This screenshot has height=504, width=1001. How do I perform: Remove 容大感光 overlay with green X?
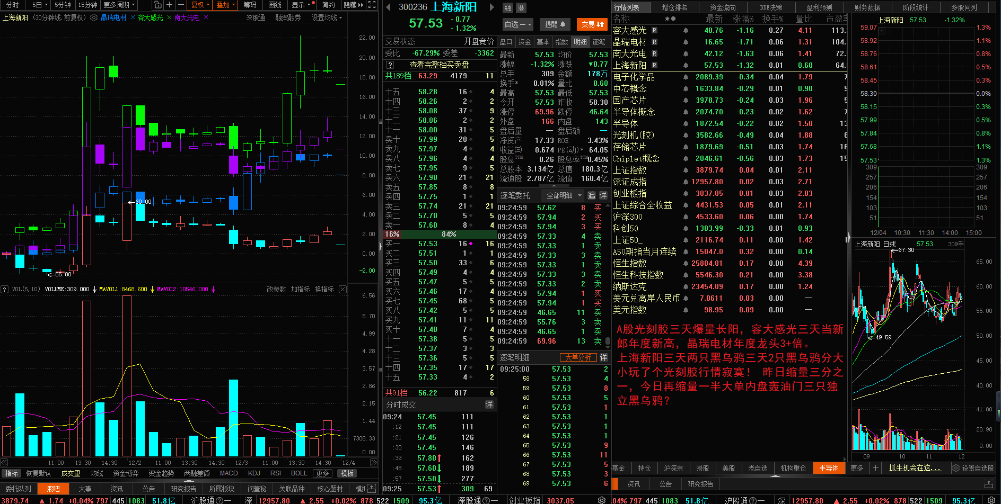pyautogui.click(x=169, y=17)
